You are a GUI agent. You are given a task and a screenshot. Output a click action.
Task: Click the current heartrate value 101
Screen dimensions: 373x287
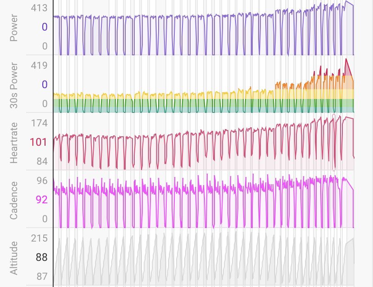click(x=39, y=142)
